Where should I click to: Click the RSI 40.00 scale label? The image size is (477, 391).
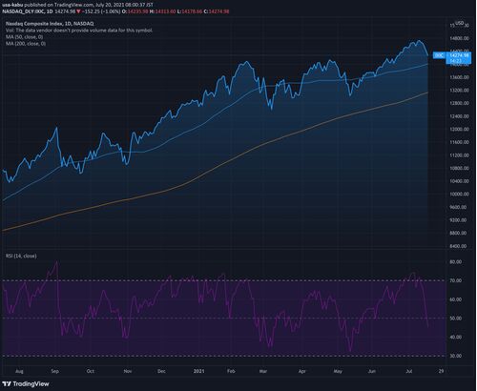click(x=456, y=337)
